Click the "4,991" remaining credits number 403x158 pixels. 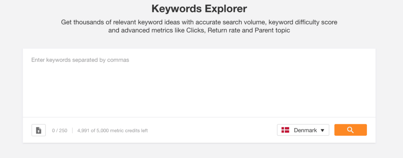85,131
